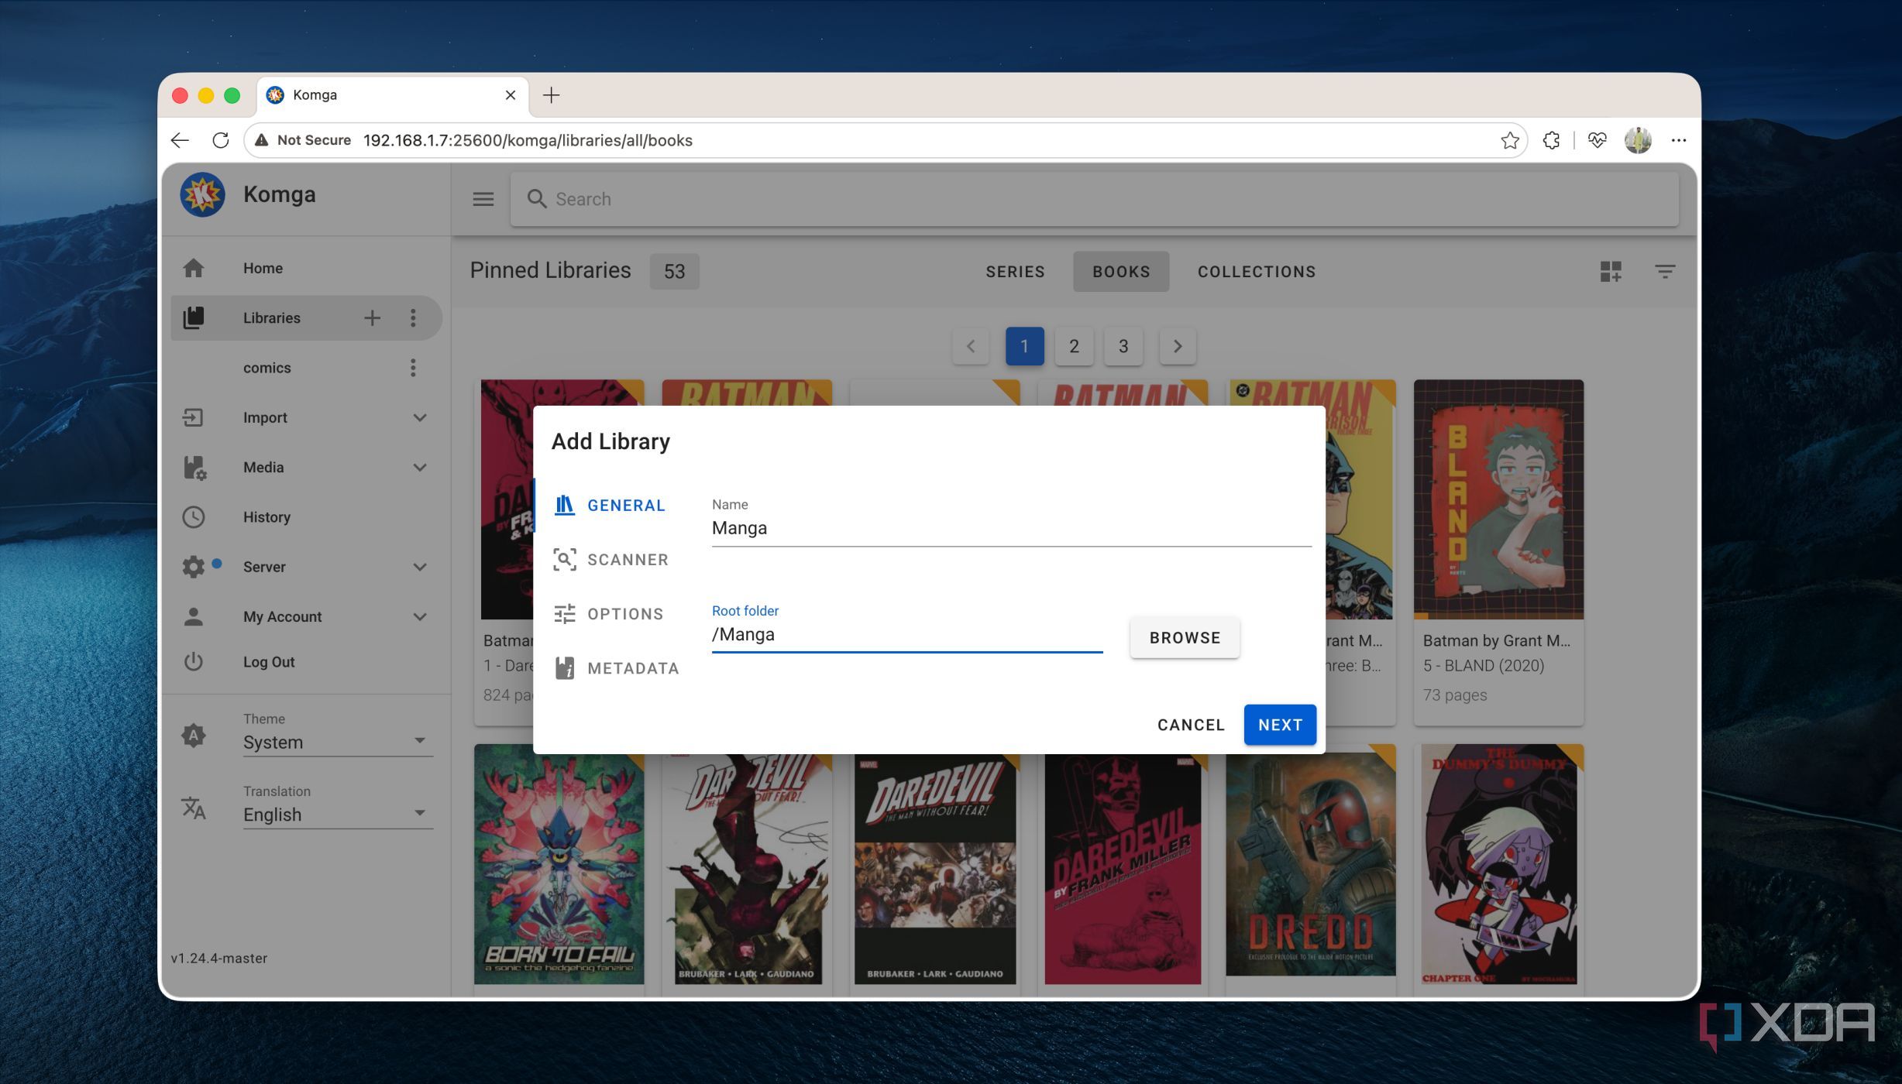Screen dimensions: 1902x1084
Task: Click the Komga logo icon
Action: coord(202,194)
